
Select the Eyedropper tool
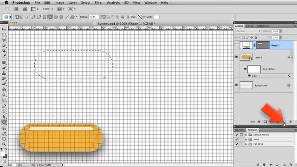pos(4,56)
